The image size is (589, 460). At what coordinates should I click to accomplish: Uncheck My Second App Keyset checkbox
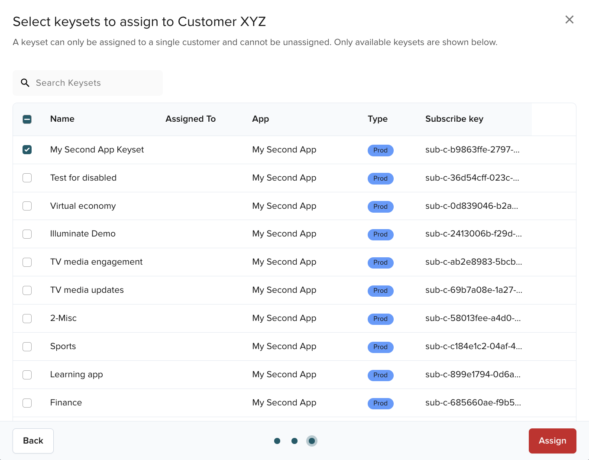tap(27, 150)
